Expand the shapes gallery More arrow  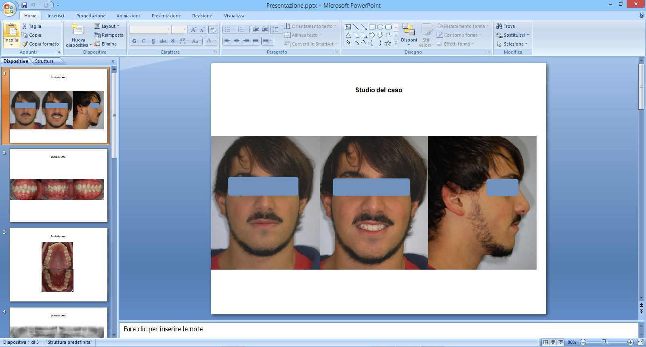click(x=396, y=43)
